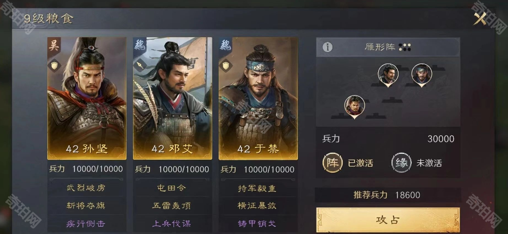The image size is (508, 234).
Task: View the 武烈破虏 skill
Action: (86, 188)
